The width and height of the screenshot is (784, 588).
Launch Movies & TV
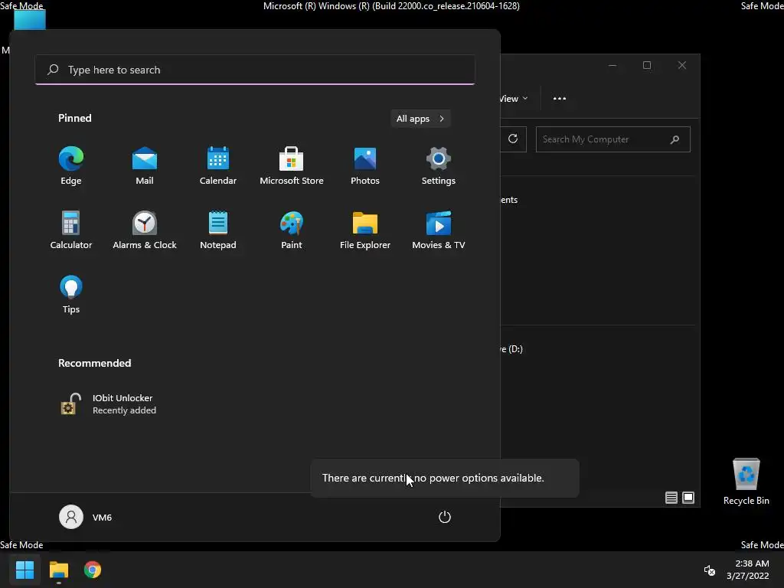(x=439, y=230)
